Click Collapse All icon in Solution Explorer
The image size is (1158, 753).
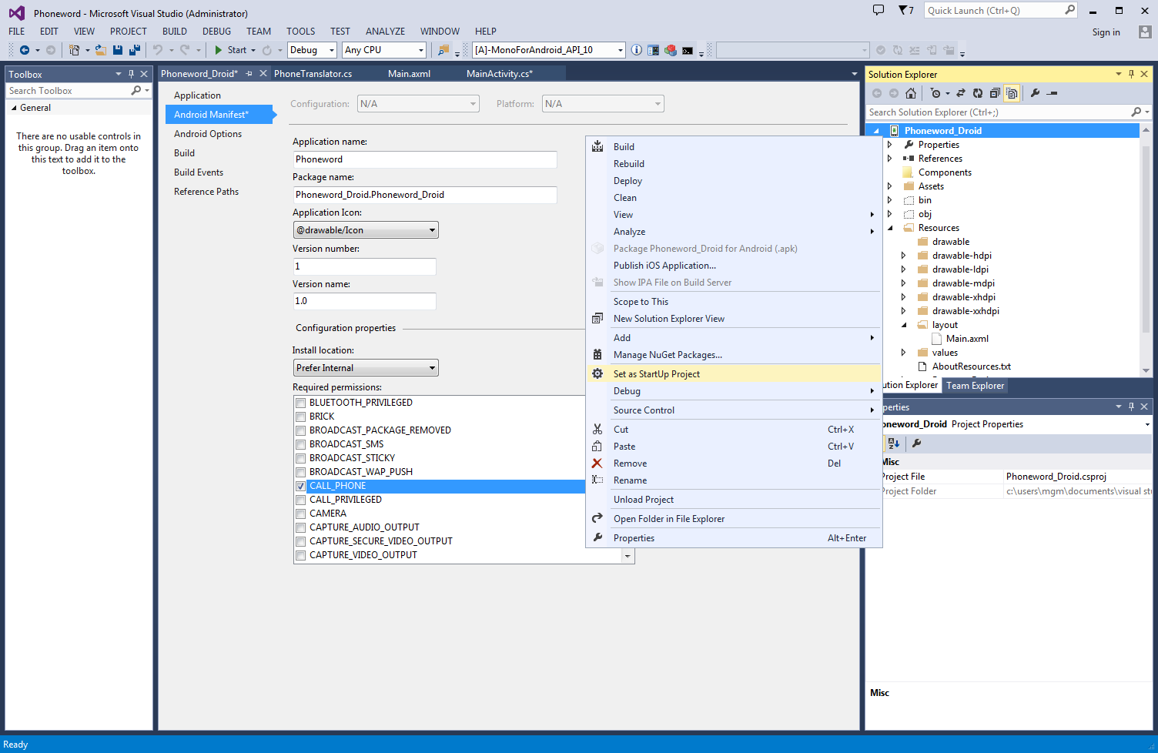[995, 93]
